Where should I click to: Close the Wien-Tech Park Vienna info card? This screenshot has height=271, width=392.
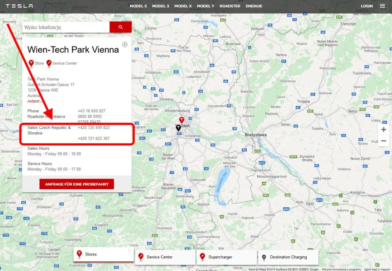pyautogui.click(x=125, y=44)
